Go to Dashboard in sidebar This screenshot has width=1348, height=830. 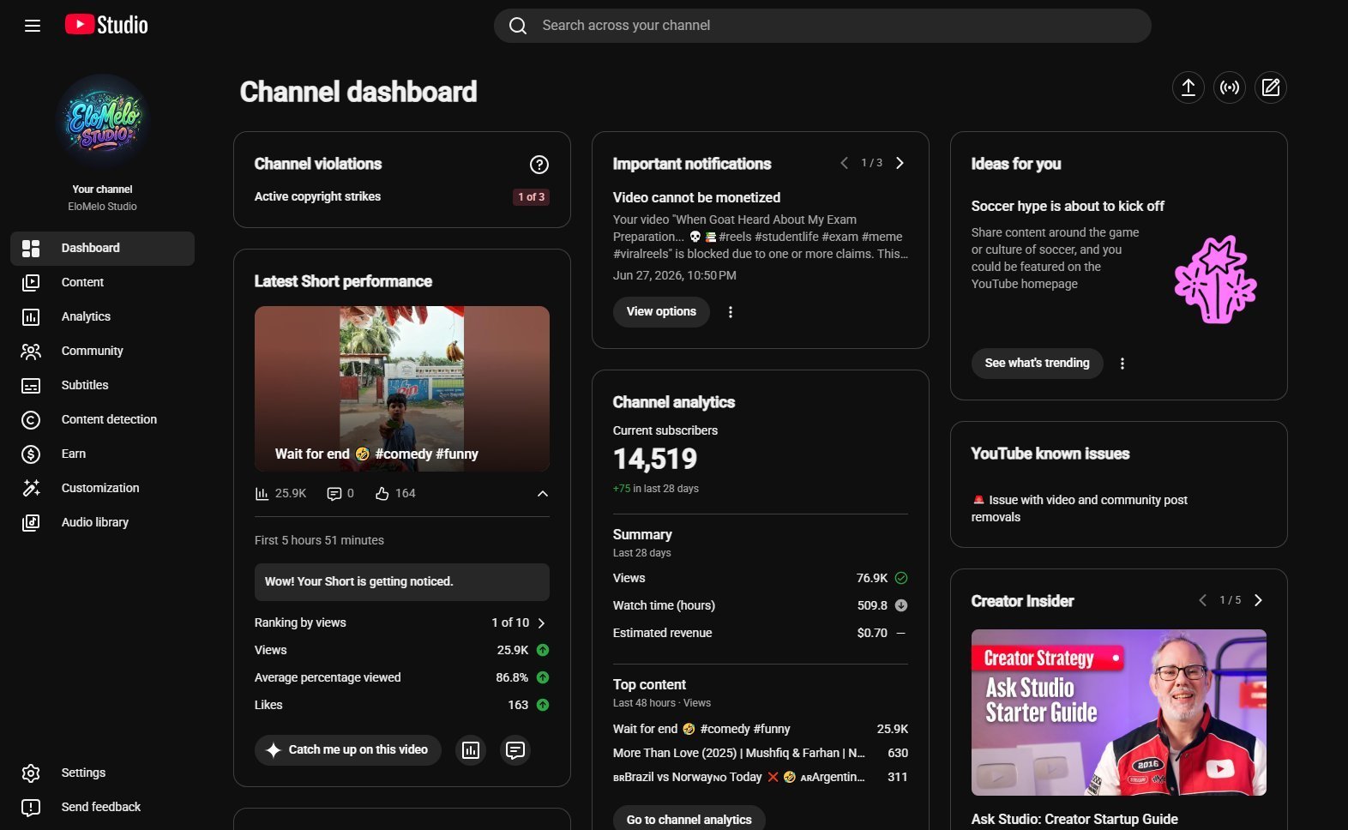click(x=102, y=248)
